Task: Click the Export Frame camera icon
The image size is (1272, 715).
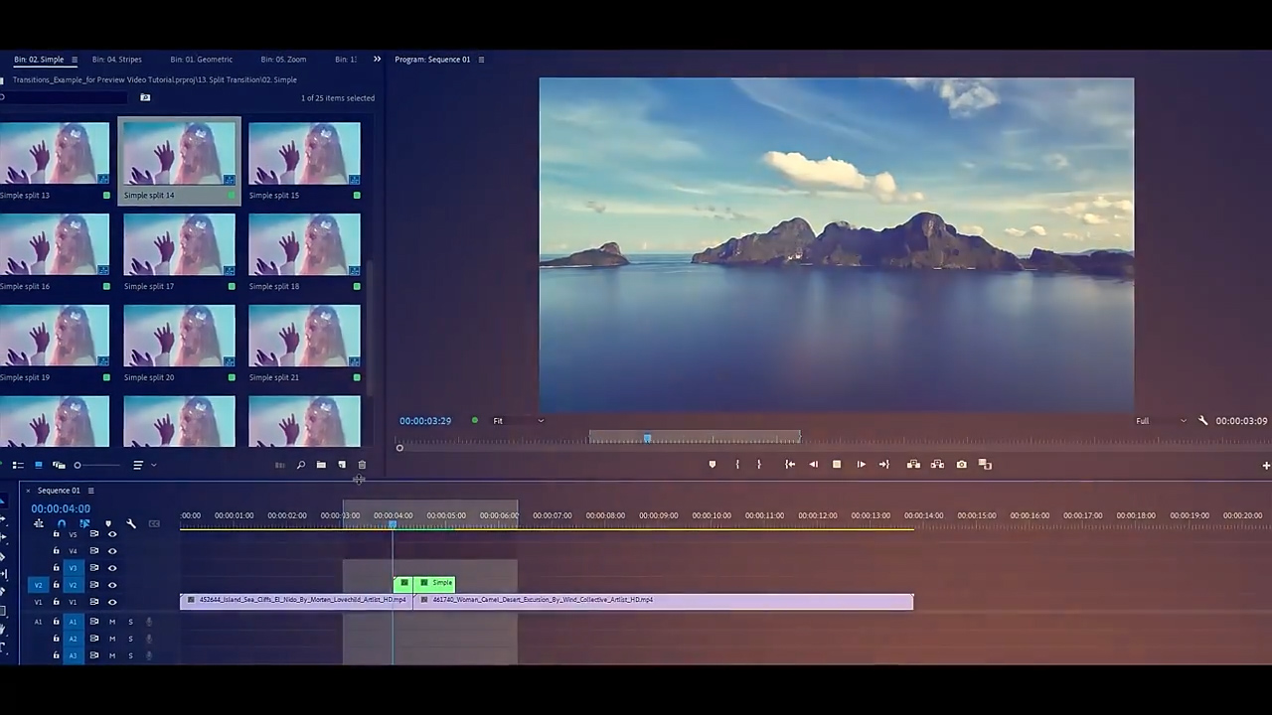Action: click(x=961, y=465)
